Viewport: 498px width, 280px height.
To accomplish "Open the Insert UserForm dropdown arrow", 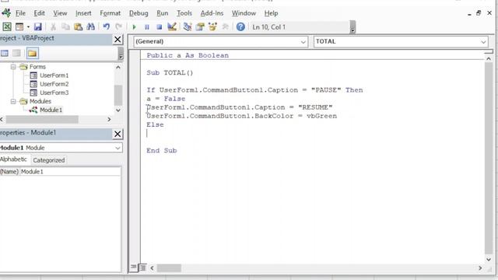I will click(28, 27).
